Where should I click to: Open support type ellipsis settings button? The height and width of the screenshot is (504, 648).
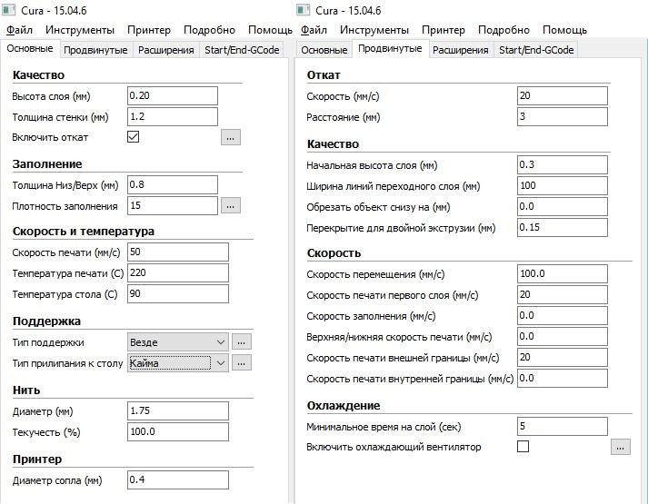coord(241,341)
